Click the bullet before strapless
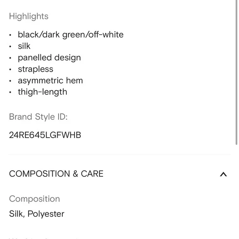 pyautogui.click(x=10, y=70)
